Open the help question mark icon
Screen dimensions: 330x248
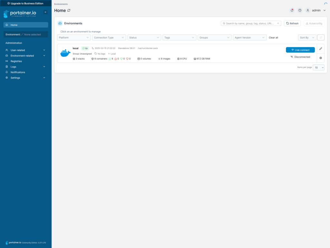(300, 10)
